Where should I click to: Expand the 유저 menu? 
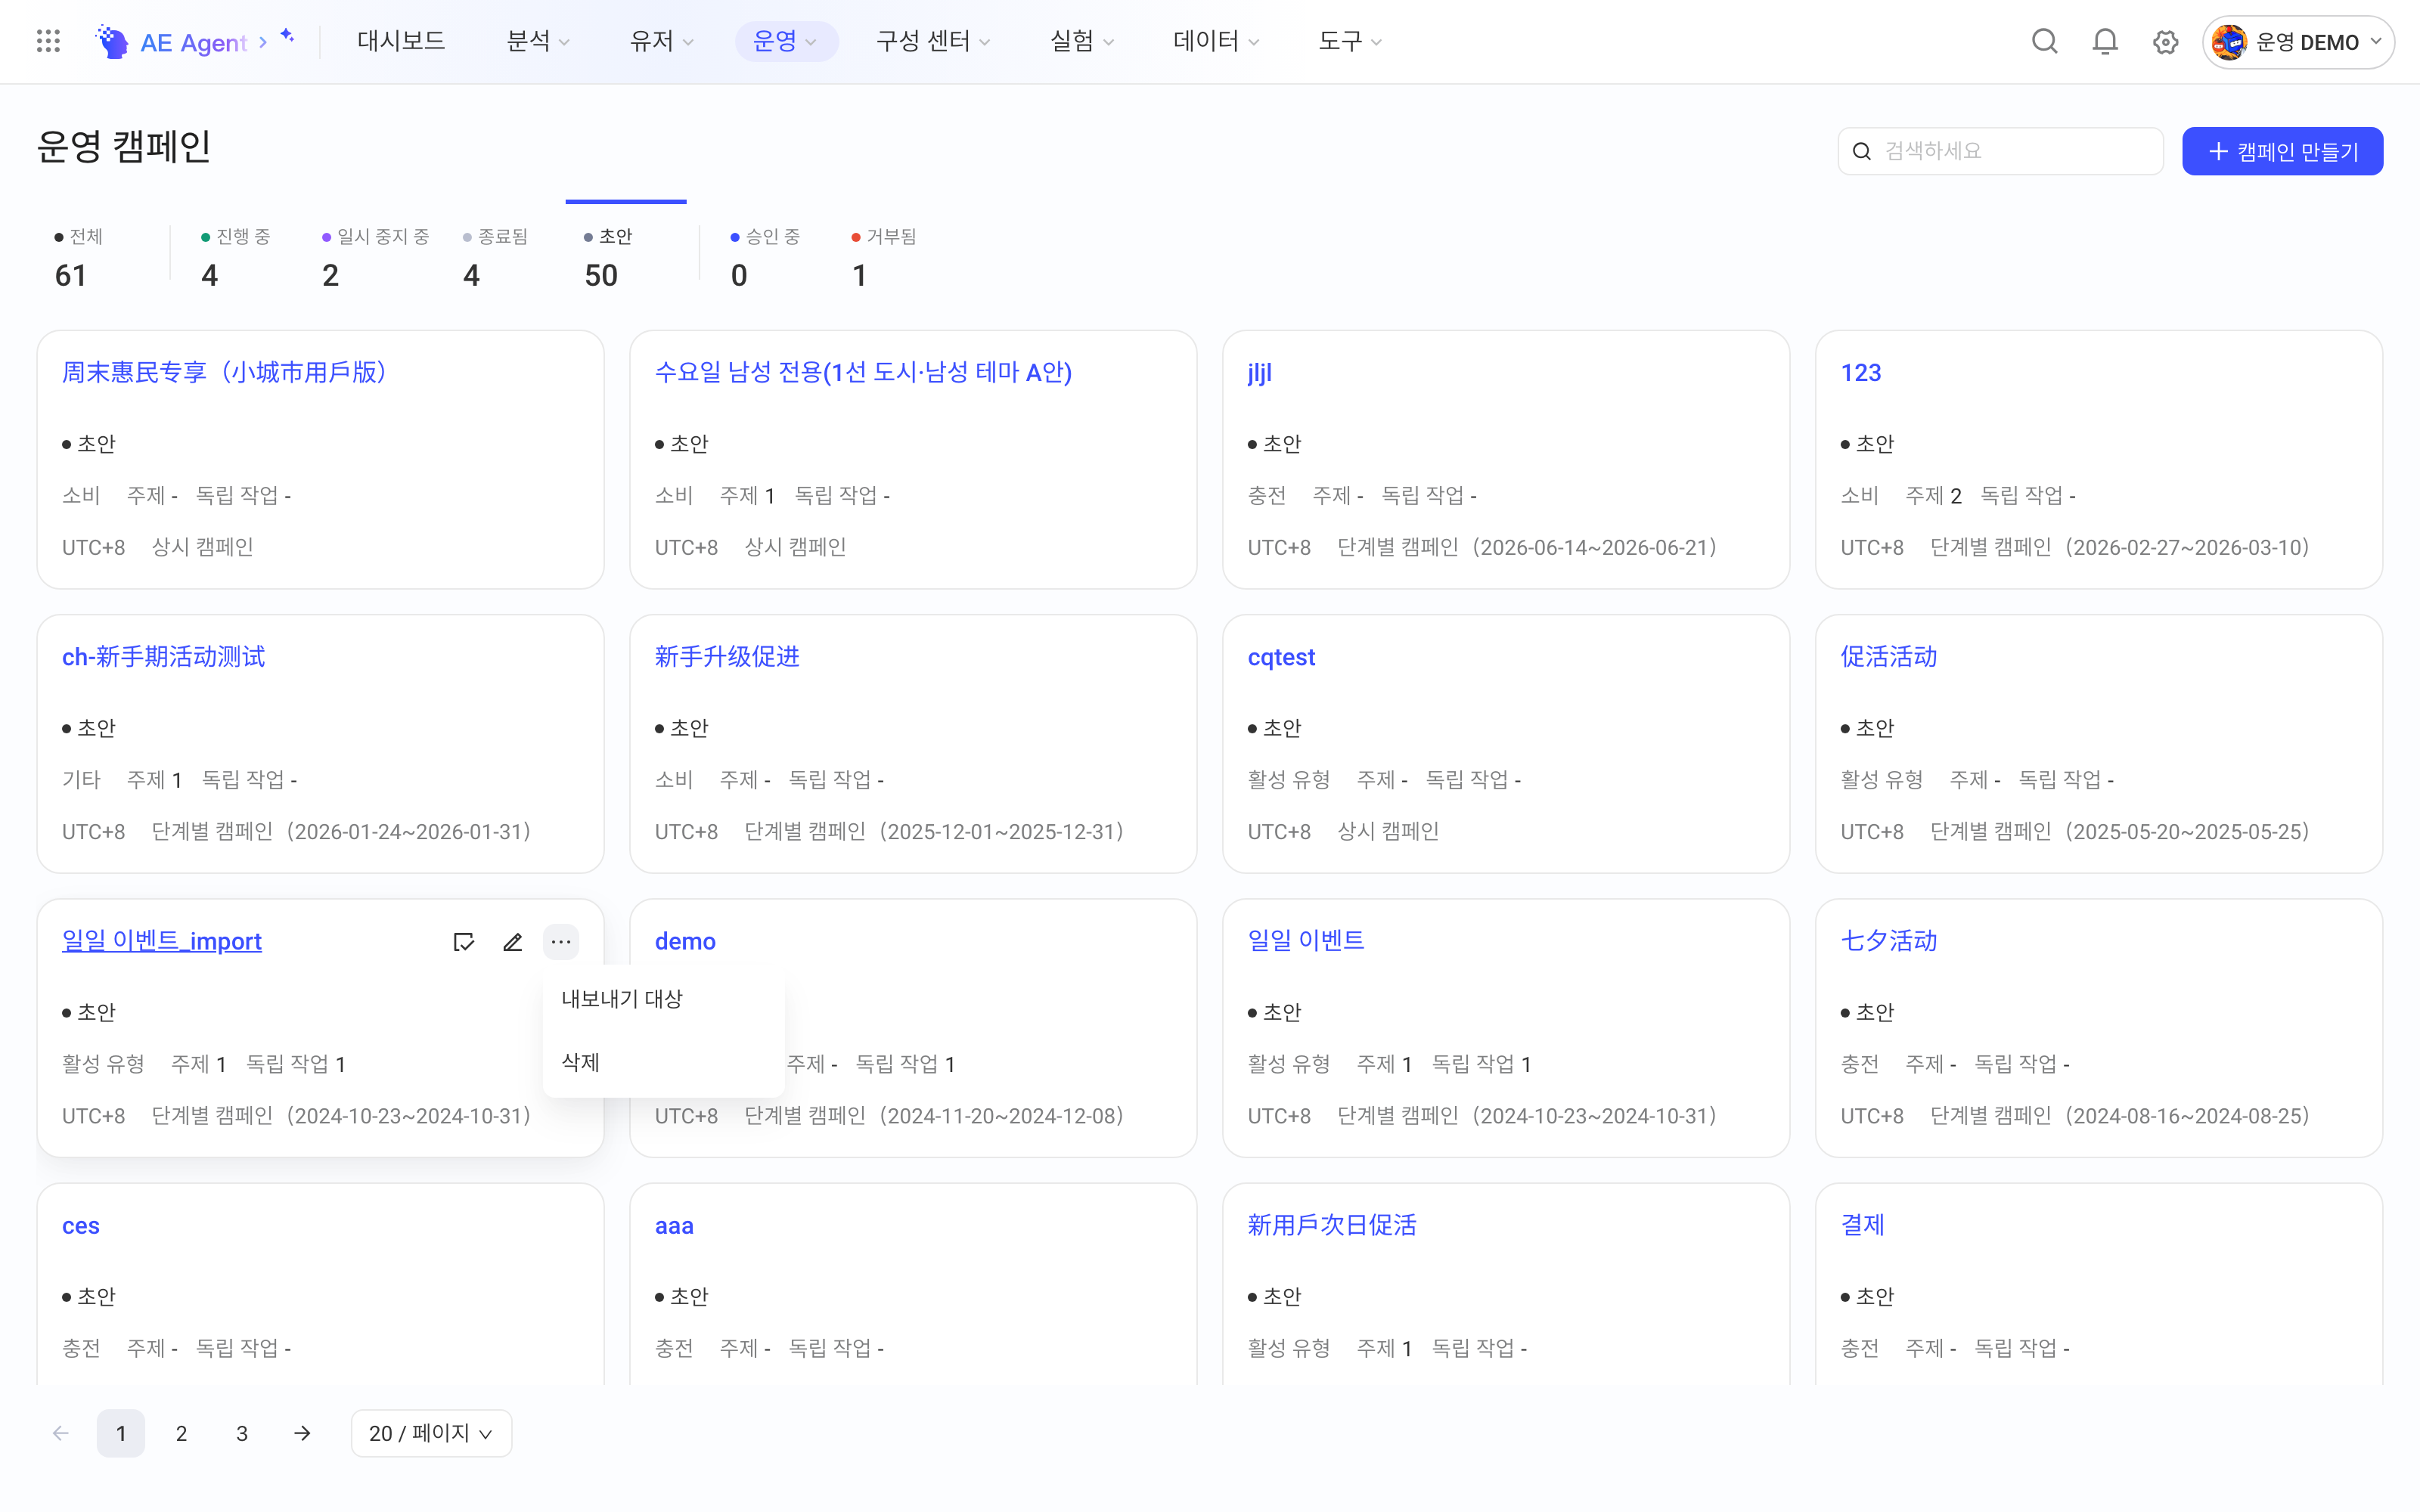pyautogui.click(x=661, y=41)
